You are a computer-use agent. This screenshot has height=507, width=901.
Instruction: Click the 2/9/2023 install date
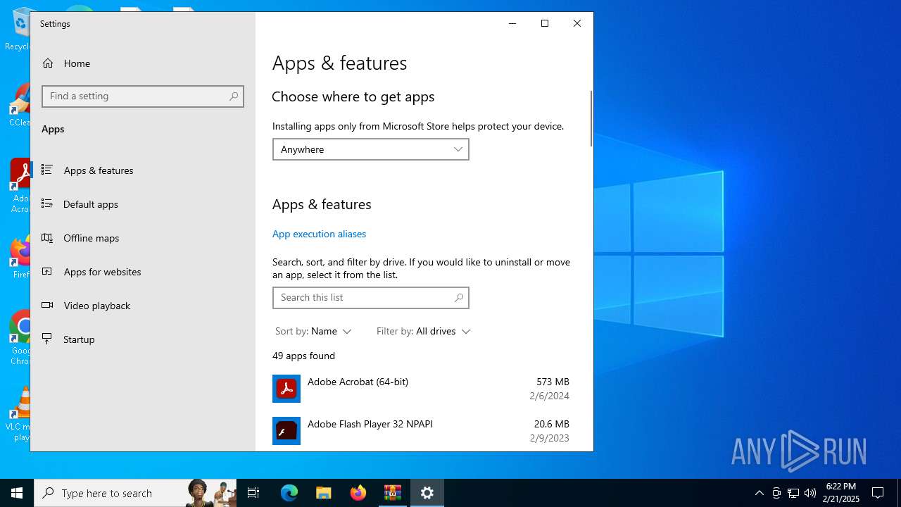[x=549, y=438]
